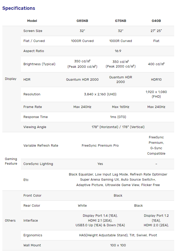Select the CoreSync Lighting row label
This screenshot has height=251, width=177.
click(x=38, y=164)
